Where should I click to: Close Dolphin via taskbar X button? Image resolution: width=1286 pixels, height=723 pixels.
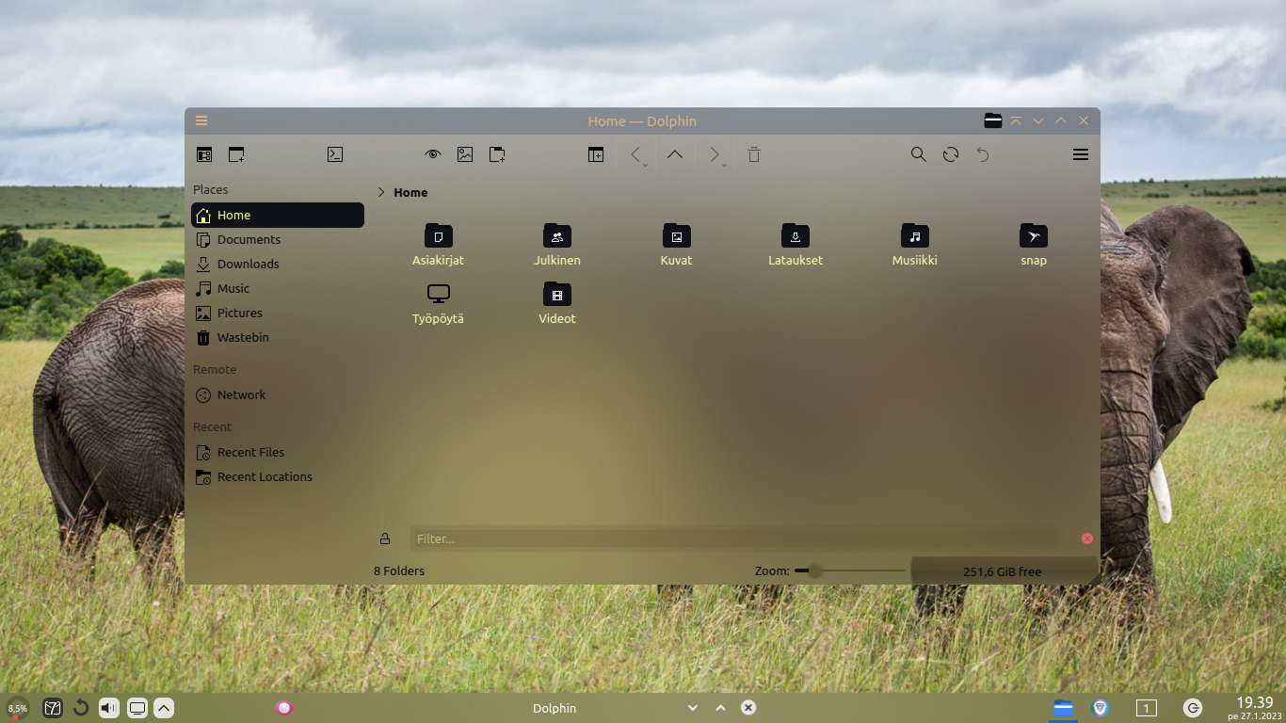[748, 708]
